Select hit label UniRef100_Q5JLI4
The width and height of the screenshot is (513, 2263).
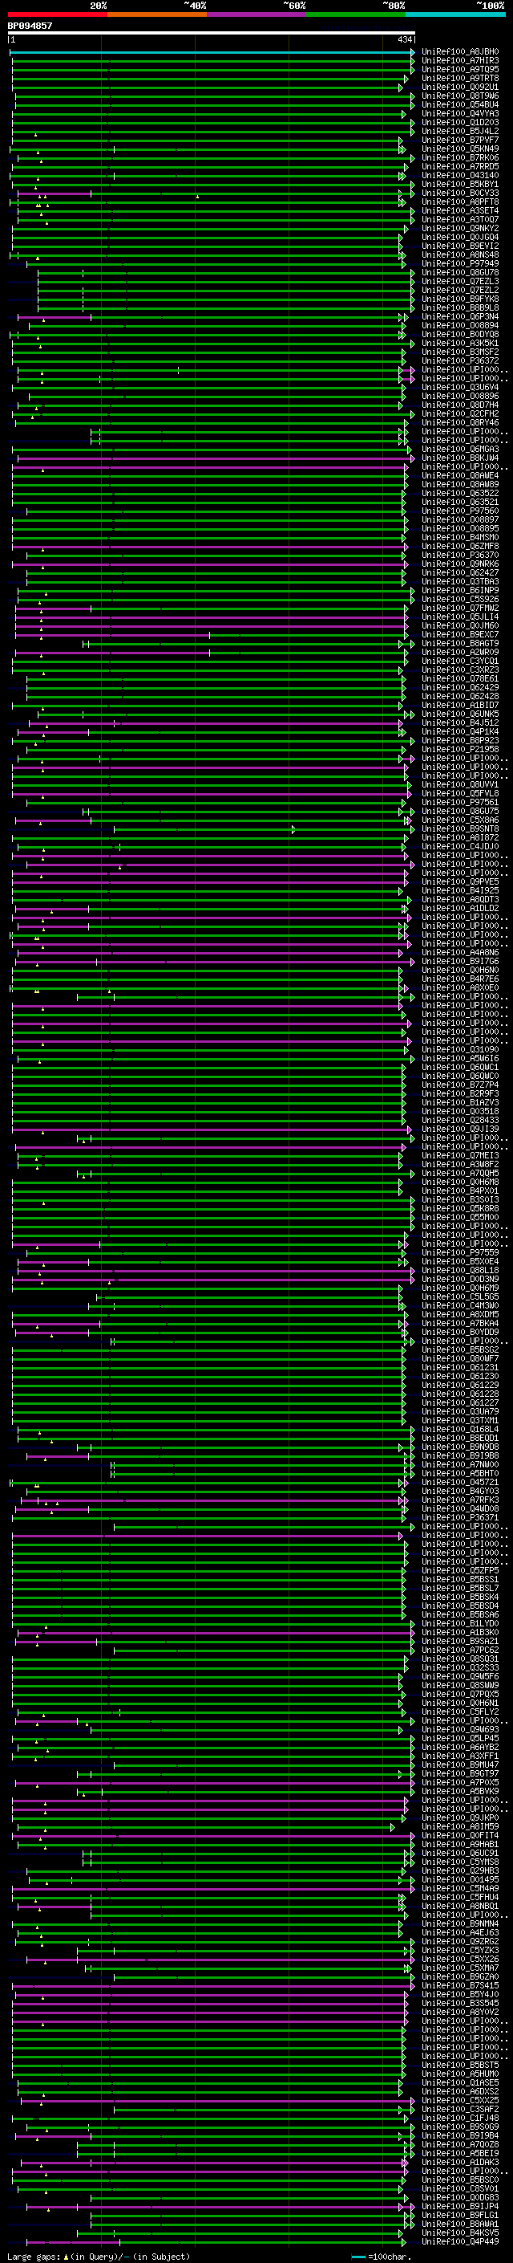click(x=460, y=617)
